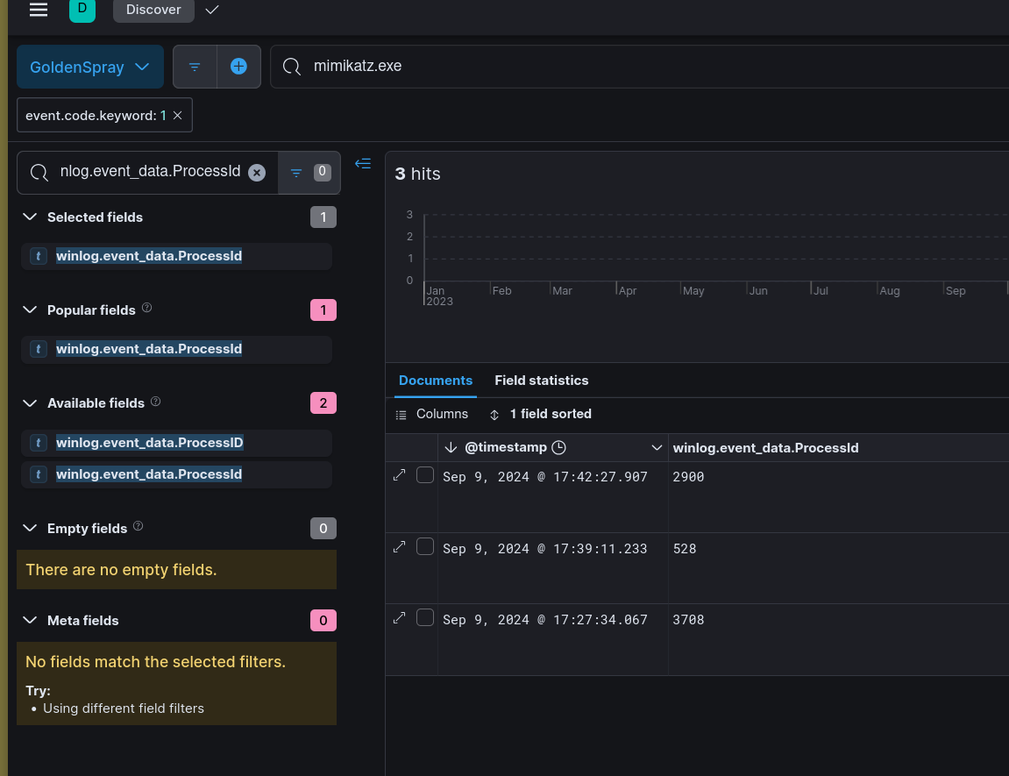The width and height of the screenshot is (1009, 776).
Task: Expand the 17:27:34.067 document row details
Action: click(x=400, y=617)
